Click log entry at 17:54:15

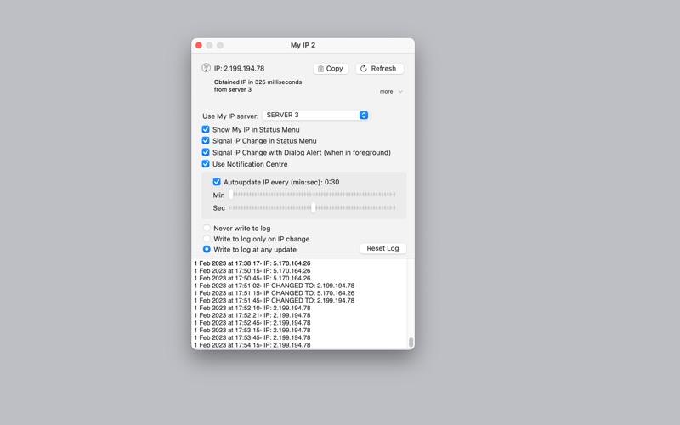252,345
